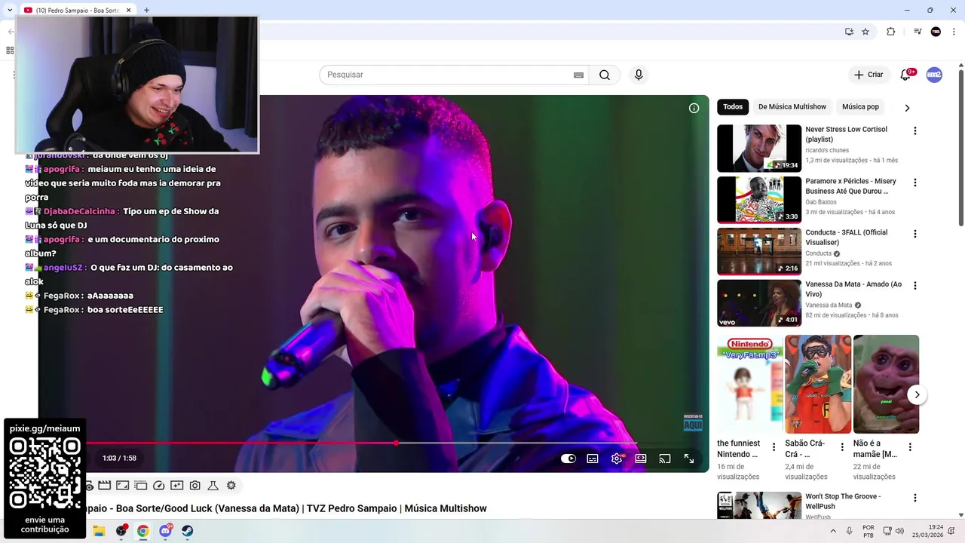This screenshot has height=543, width=965.
Task: Open the Sabão Crá-Crá short
Action: point(818,385)
